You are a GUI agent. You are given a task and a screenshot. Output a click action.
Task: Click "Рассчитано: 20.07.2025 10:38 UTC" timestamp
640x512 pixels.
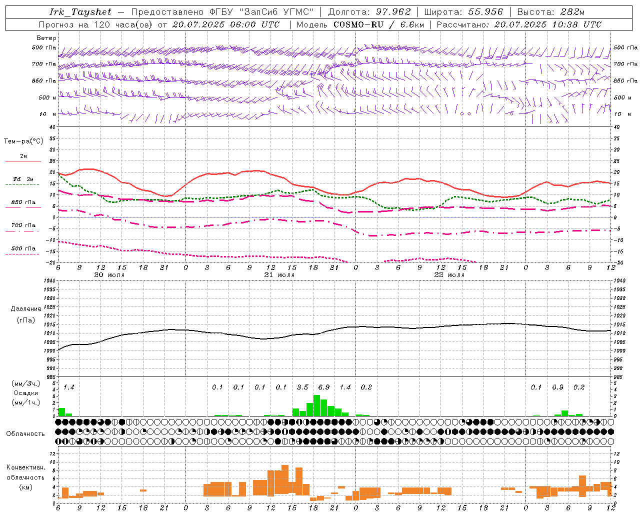(519, 24)
